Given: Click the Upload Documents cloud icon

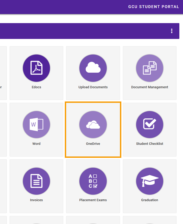Looking at the screenshot, I should point(93,68).
